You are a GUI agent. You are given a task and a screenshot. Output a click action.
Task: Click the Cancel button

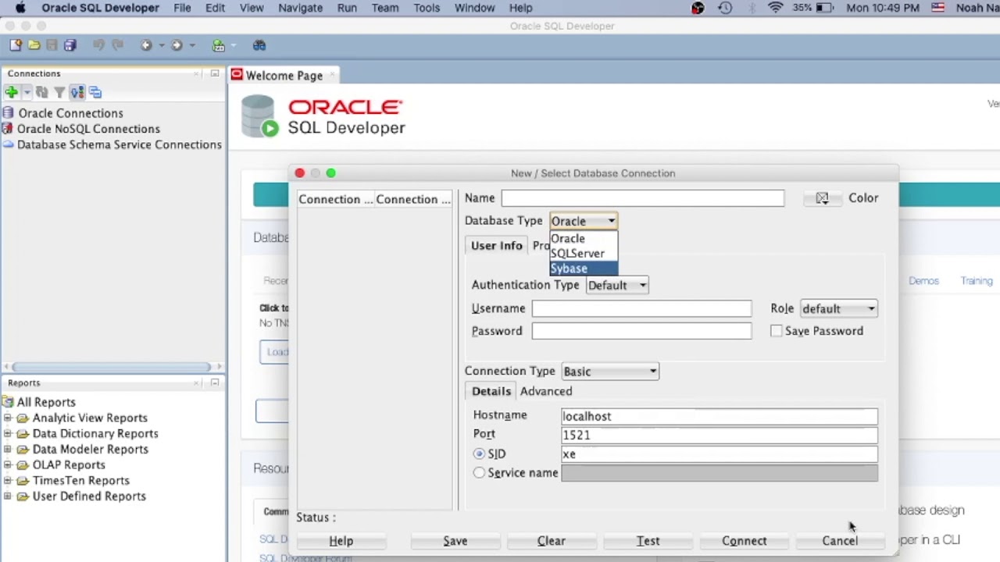click(x=840, y=541)
